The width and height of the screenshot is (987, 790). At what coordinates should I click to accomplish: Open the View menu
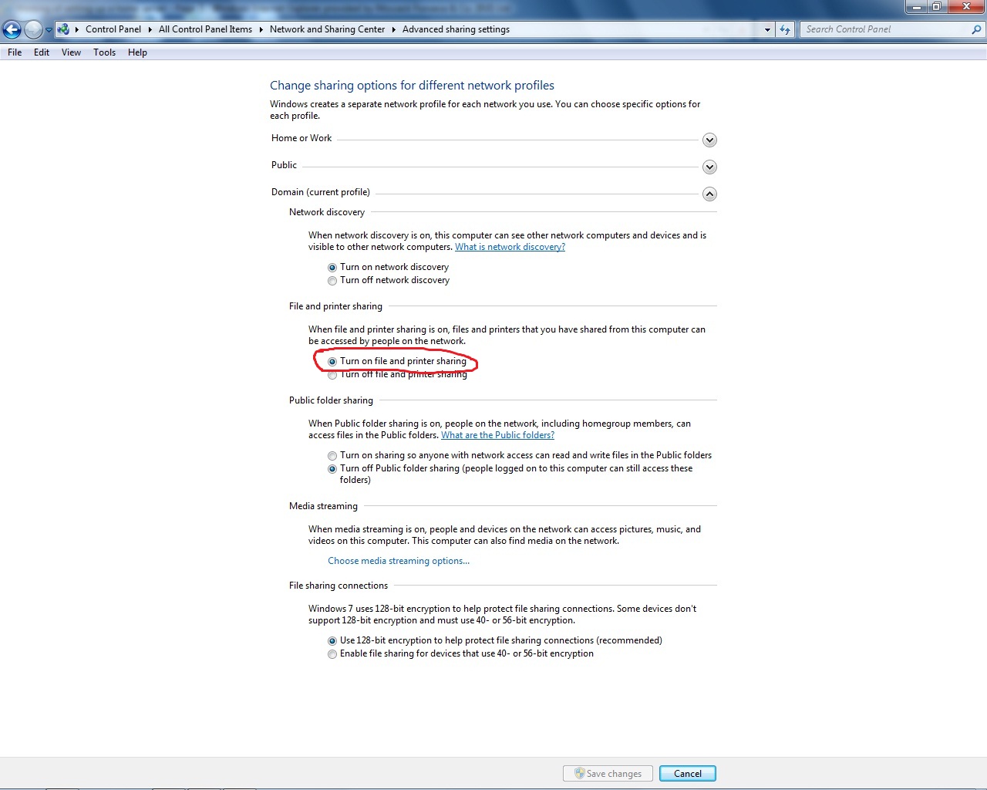(71, 52)
